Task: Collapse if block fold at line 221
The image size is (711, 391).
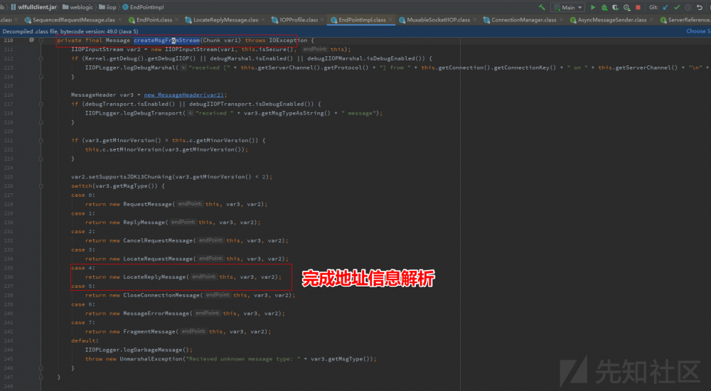Action: click(x=41, y=140)
